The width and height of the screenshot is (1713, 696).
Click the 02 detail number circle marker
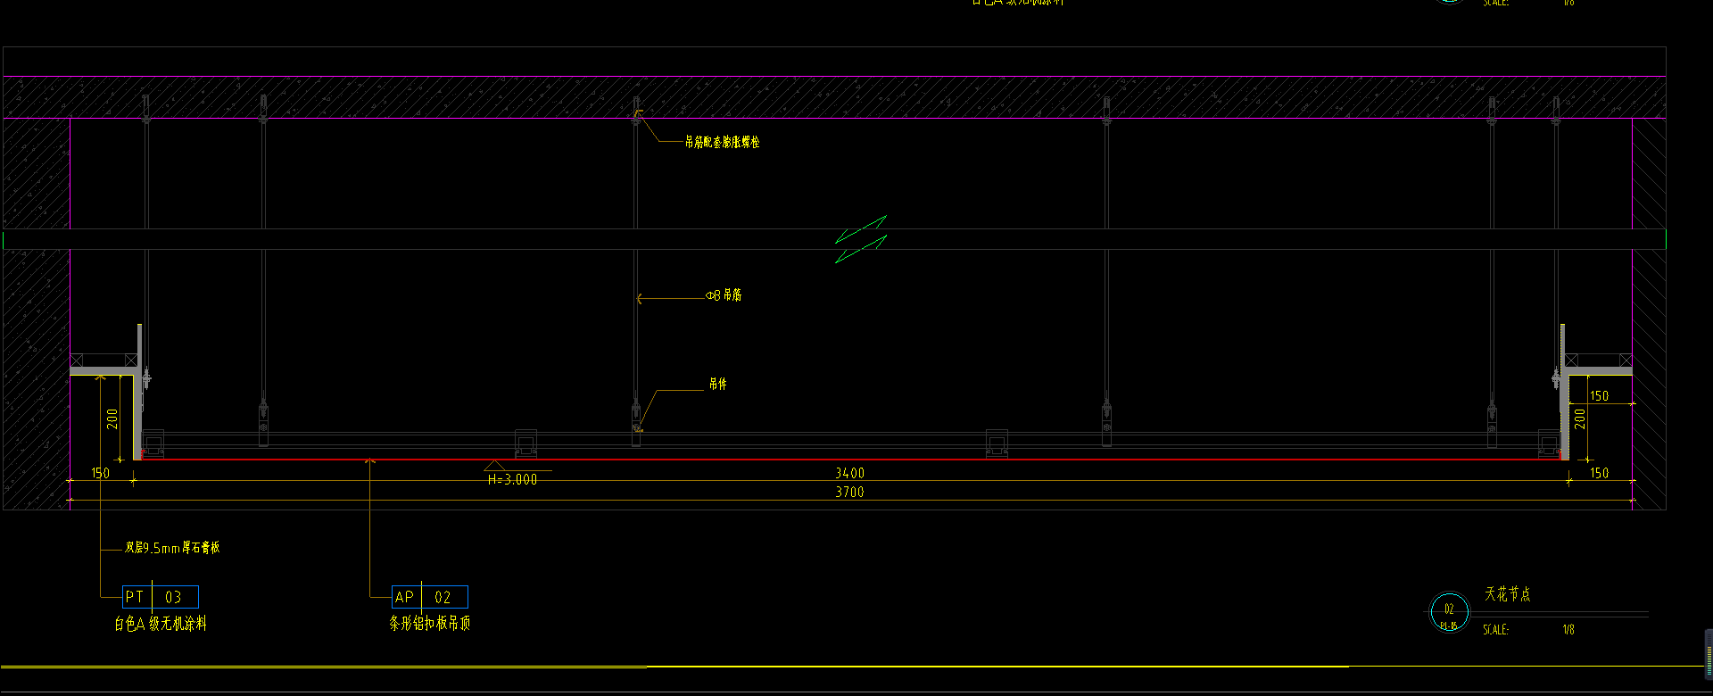click(1449, 611)
